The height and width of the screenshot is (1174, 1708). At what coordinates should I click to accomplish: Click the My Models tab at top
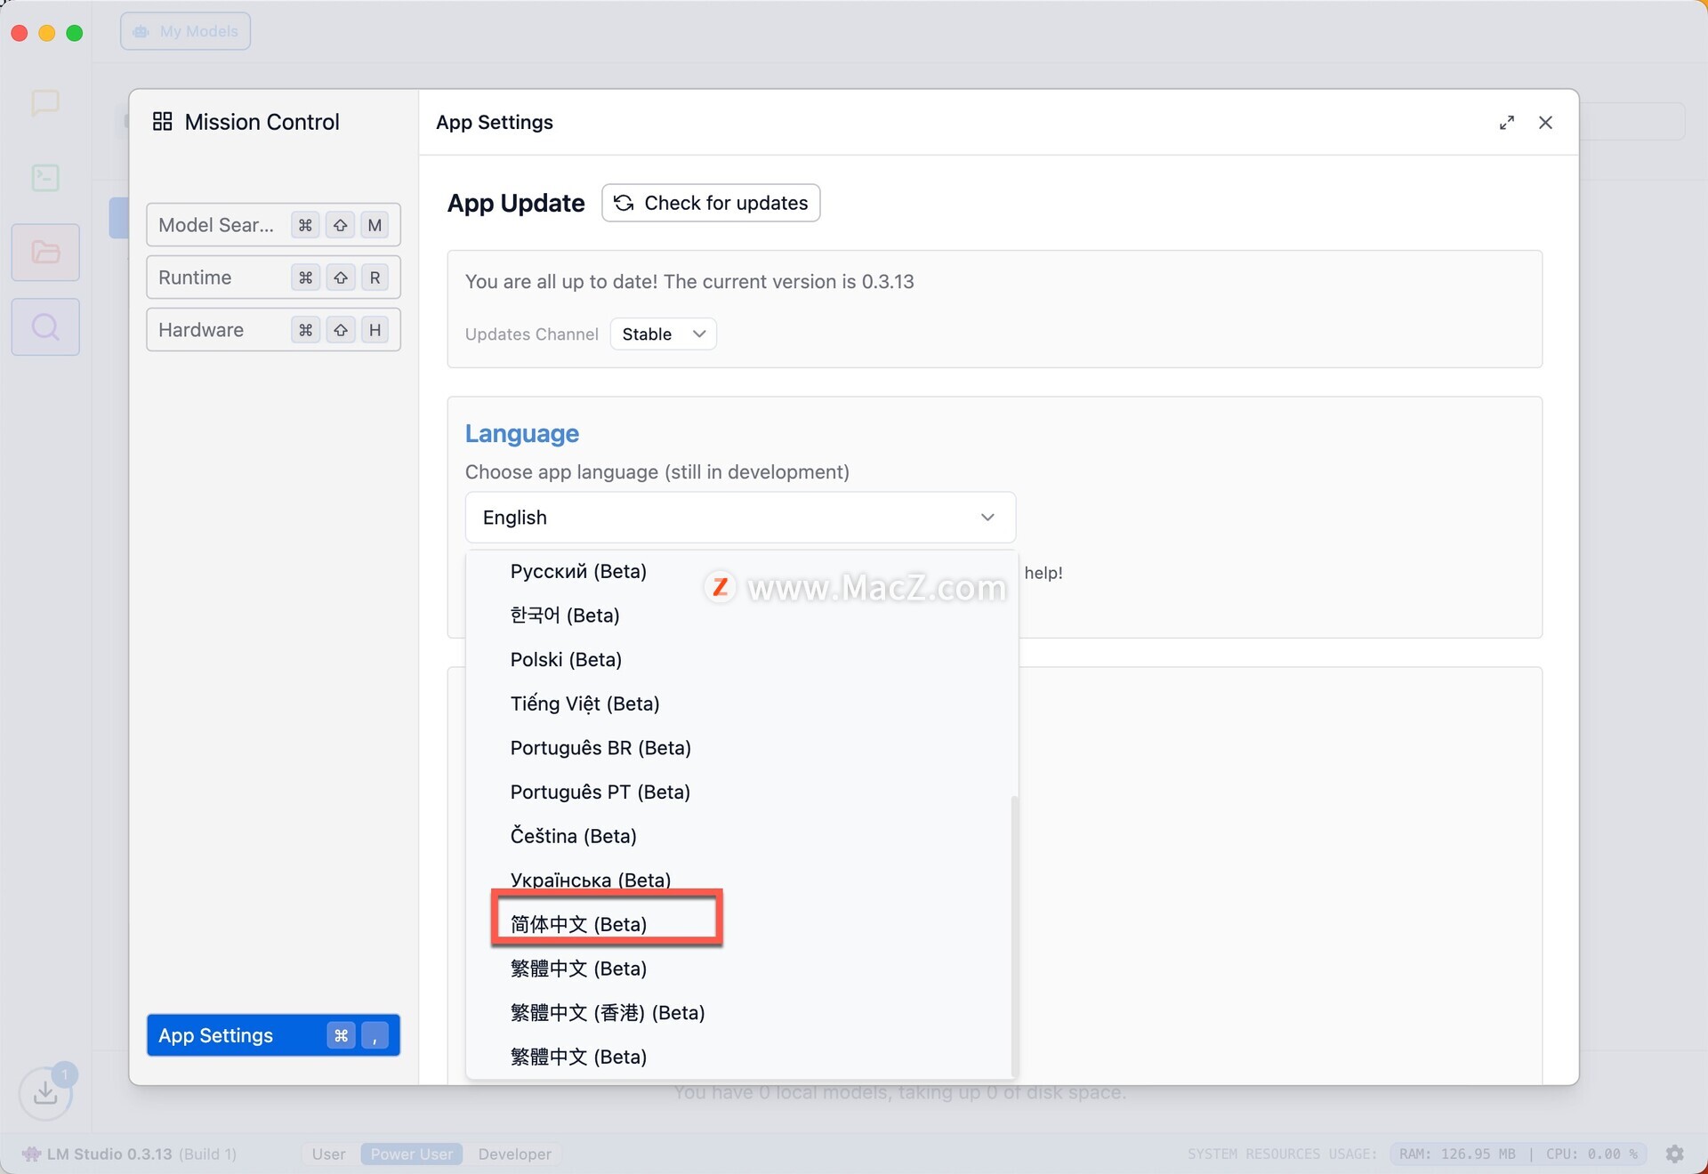pos(186,31)
